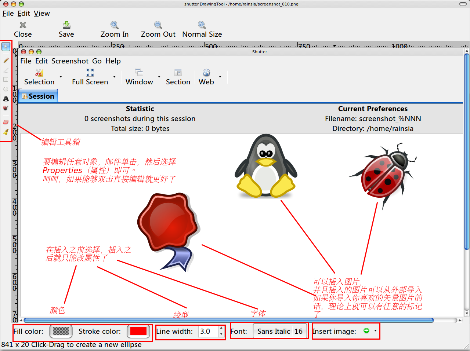
Task: Click the green Insert image arrow
Action: 366,330
